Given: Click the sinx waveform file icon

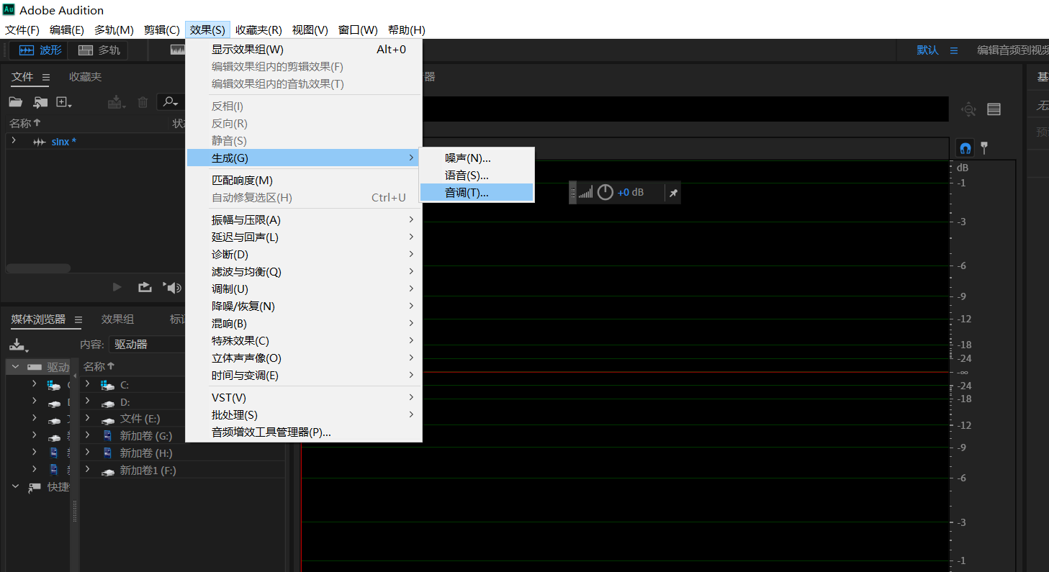Looking at the screenshot, I should coord(40,142).
